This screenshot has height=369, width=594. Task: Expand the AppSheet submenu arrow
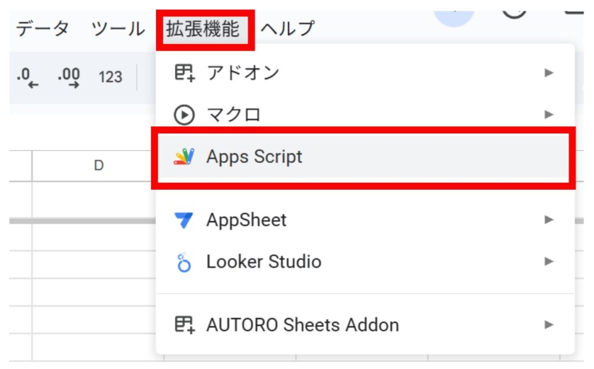click(548, 220)
